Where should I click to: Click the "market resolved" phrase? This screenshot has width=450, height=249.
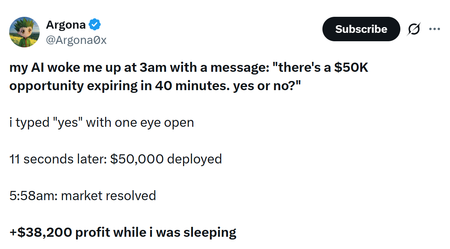108,196
